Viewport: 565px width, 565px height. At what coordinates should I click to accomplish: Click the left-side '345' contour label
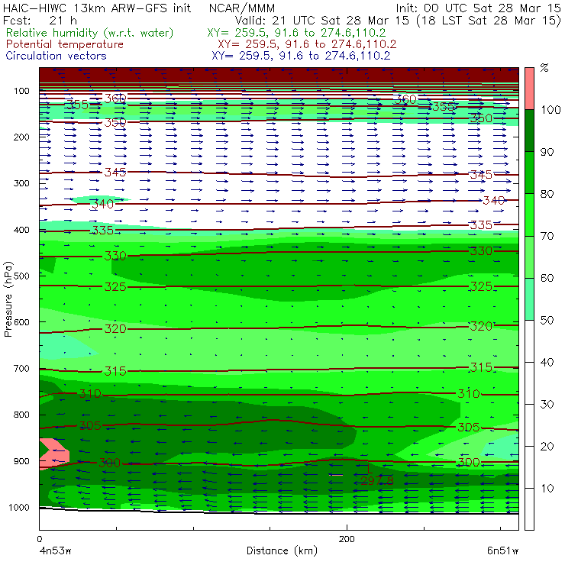(x=115, y=173)
